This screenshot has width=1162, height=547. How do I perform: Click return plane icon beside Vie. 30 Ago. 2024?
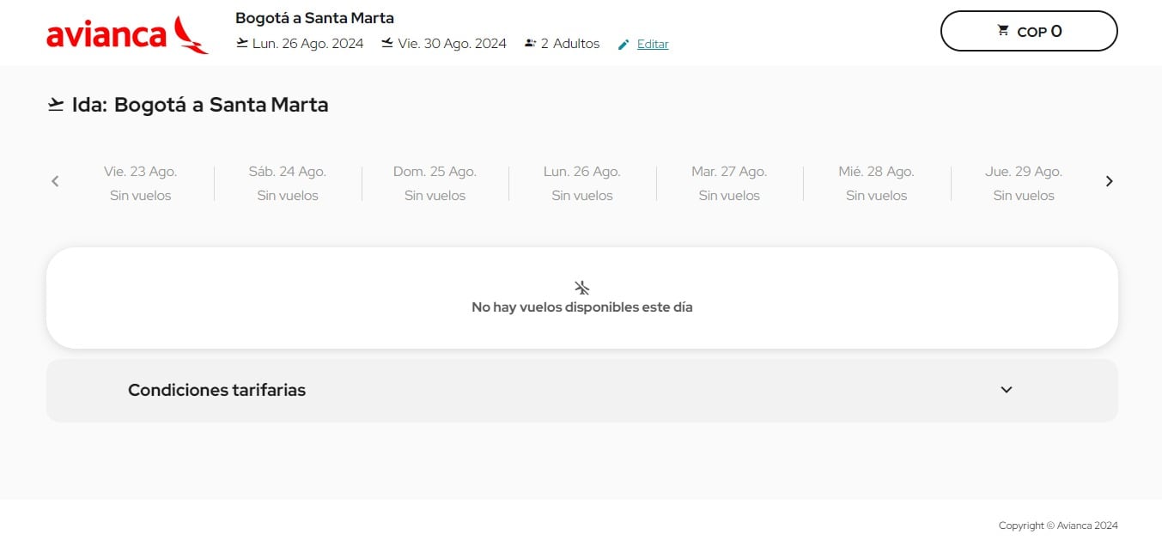(x=387, y=43)
